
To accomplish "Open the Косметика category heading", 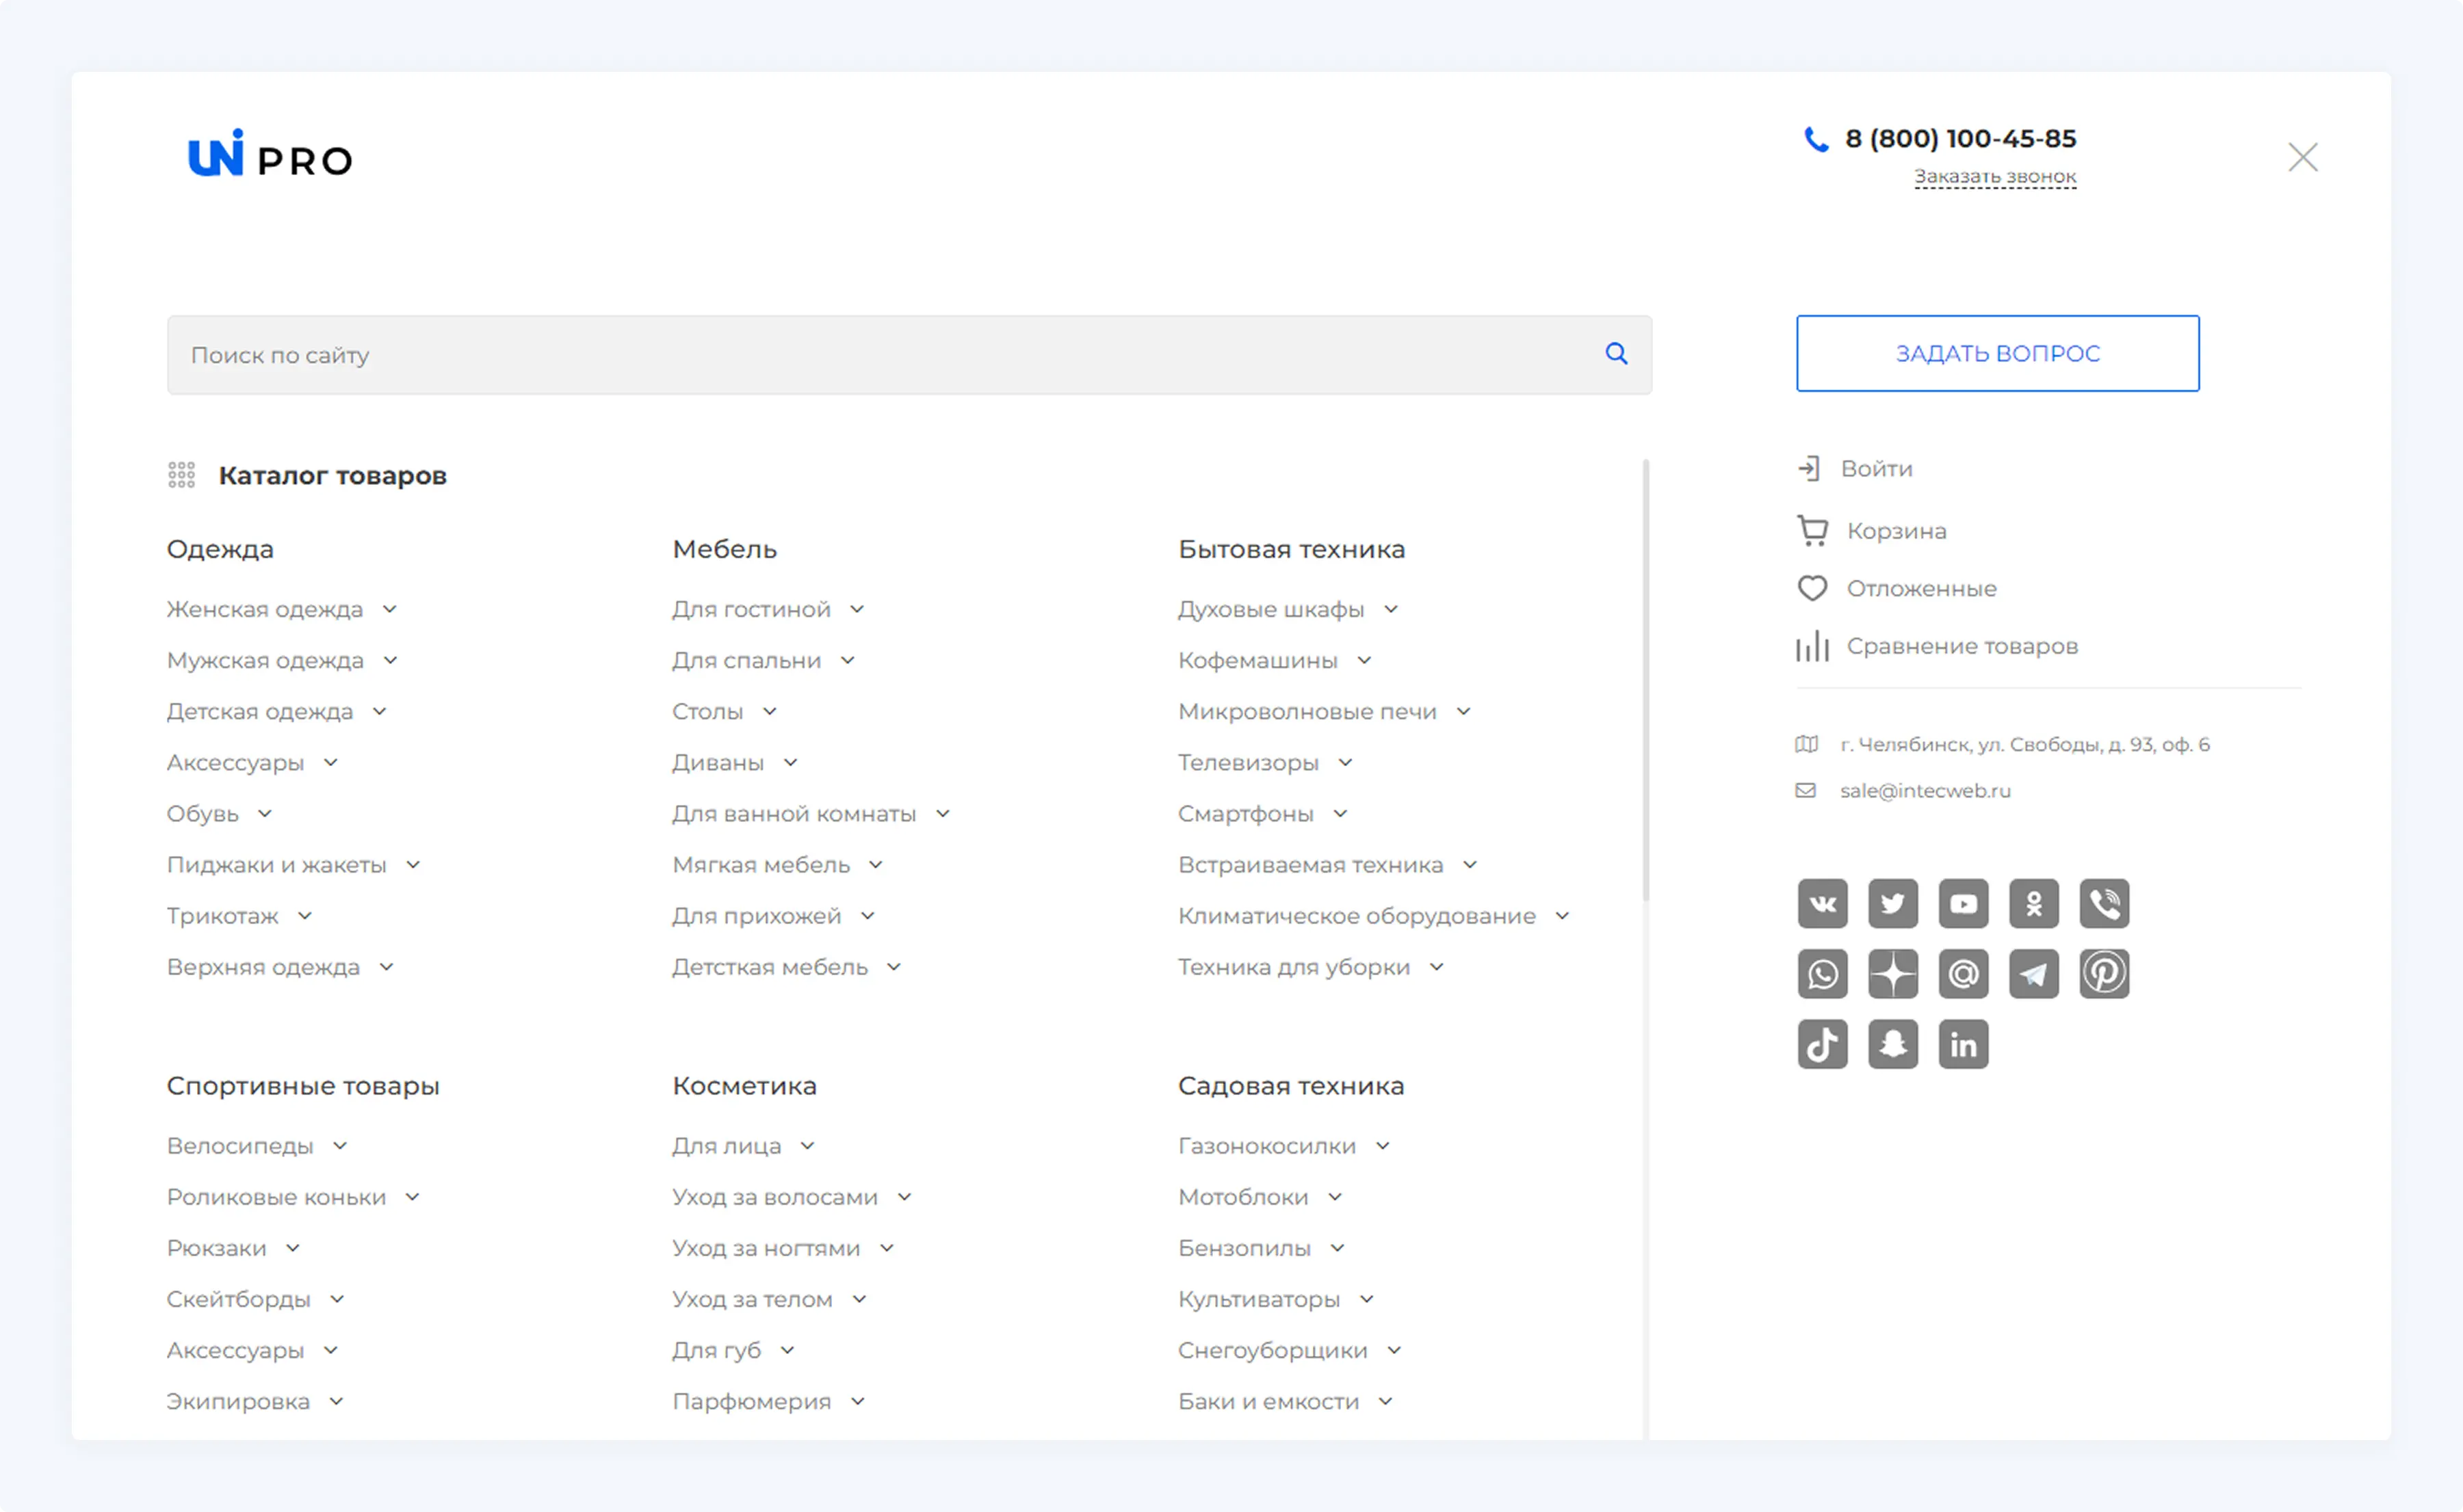I will tap(743, 1086).
